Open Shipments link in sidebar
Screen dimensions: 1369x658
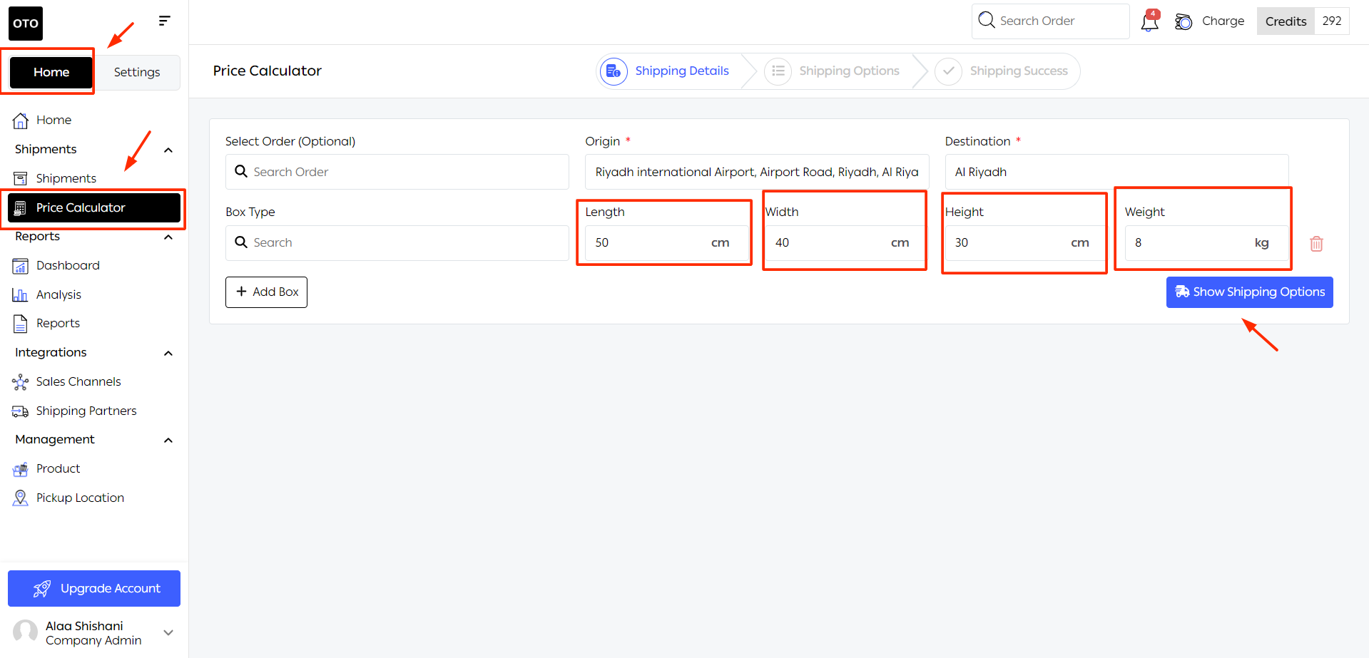tap(66, 178)
